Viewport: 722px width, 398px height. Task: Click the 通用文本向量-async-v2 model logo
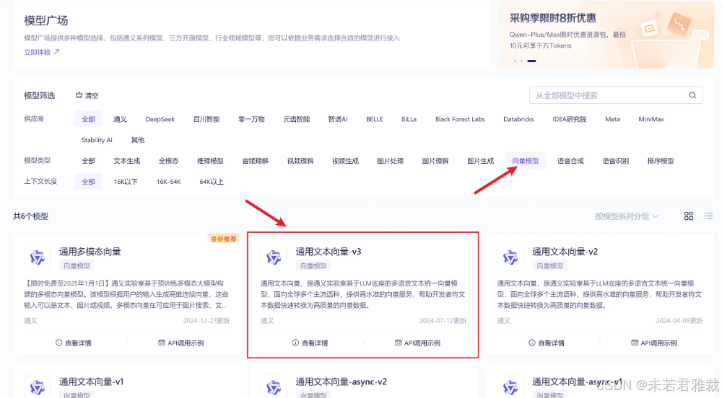[x=274, y=387]
